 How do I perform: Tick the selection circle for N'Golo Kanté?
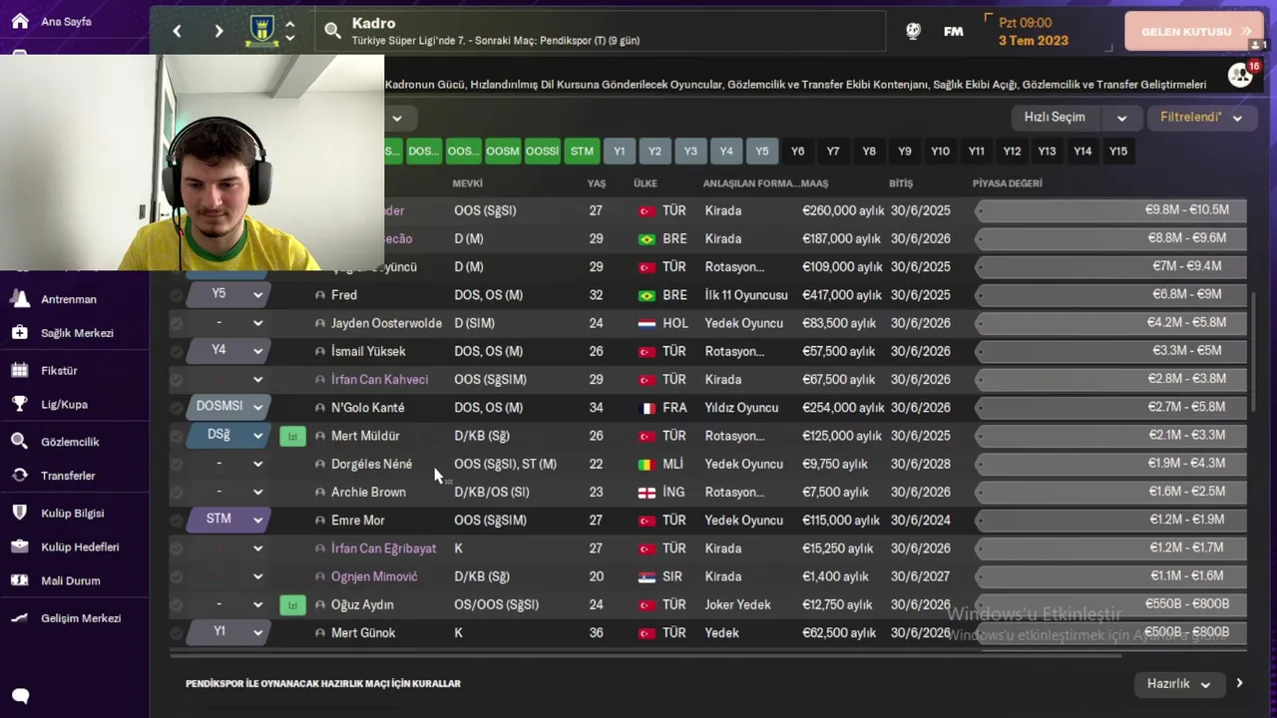pos(177,408)
